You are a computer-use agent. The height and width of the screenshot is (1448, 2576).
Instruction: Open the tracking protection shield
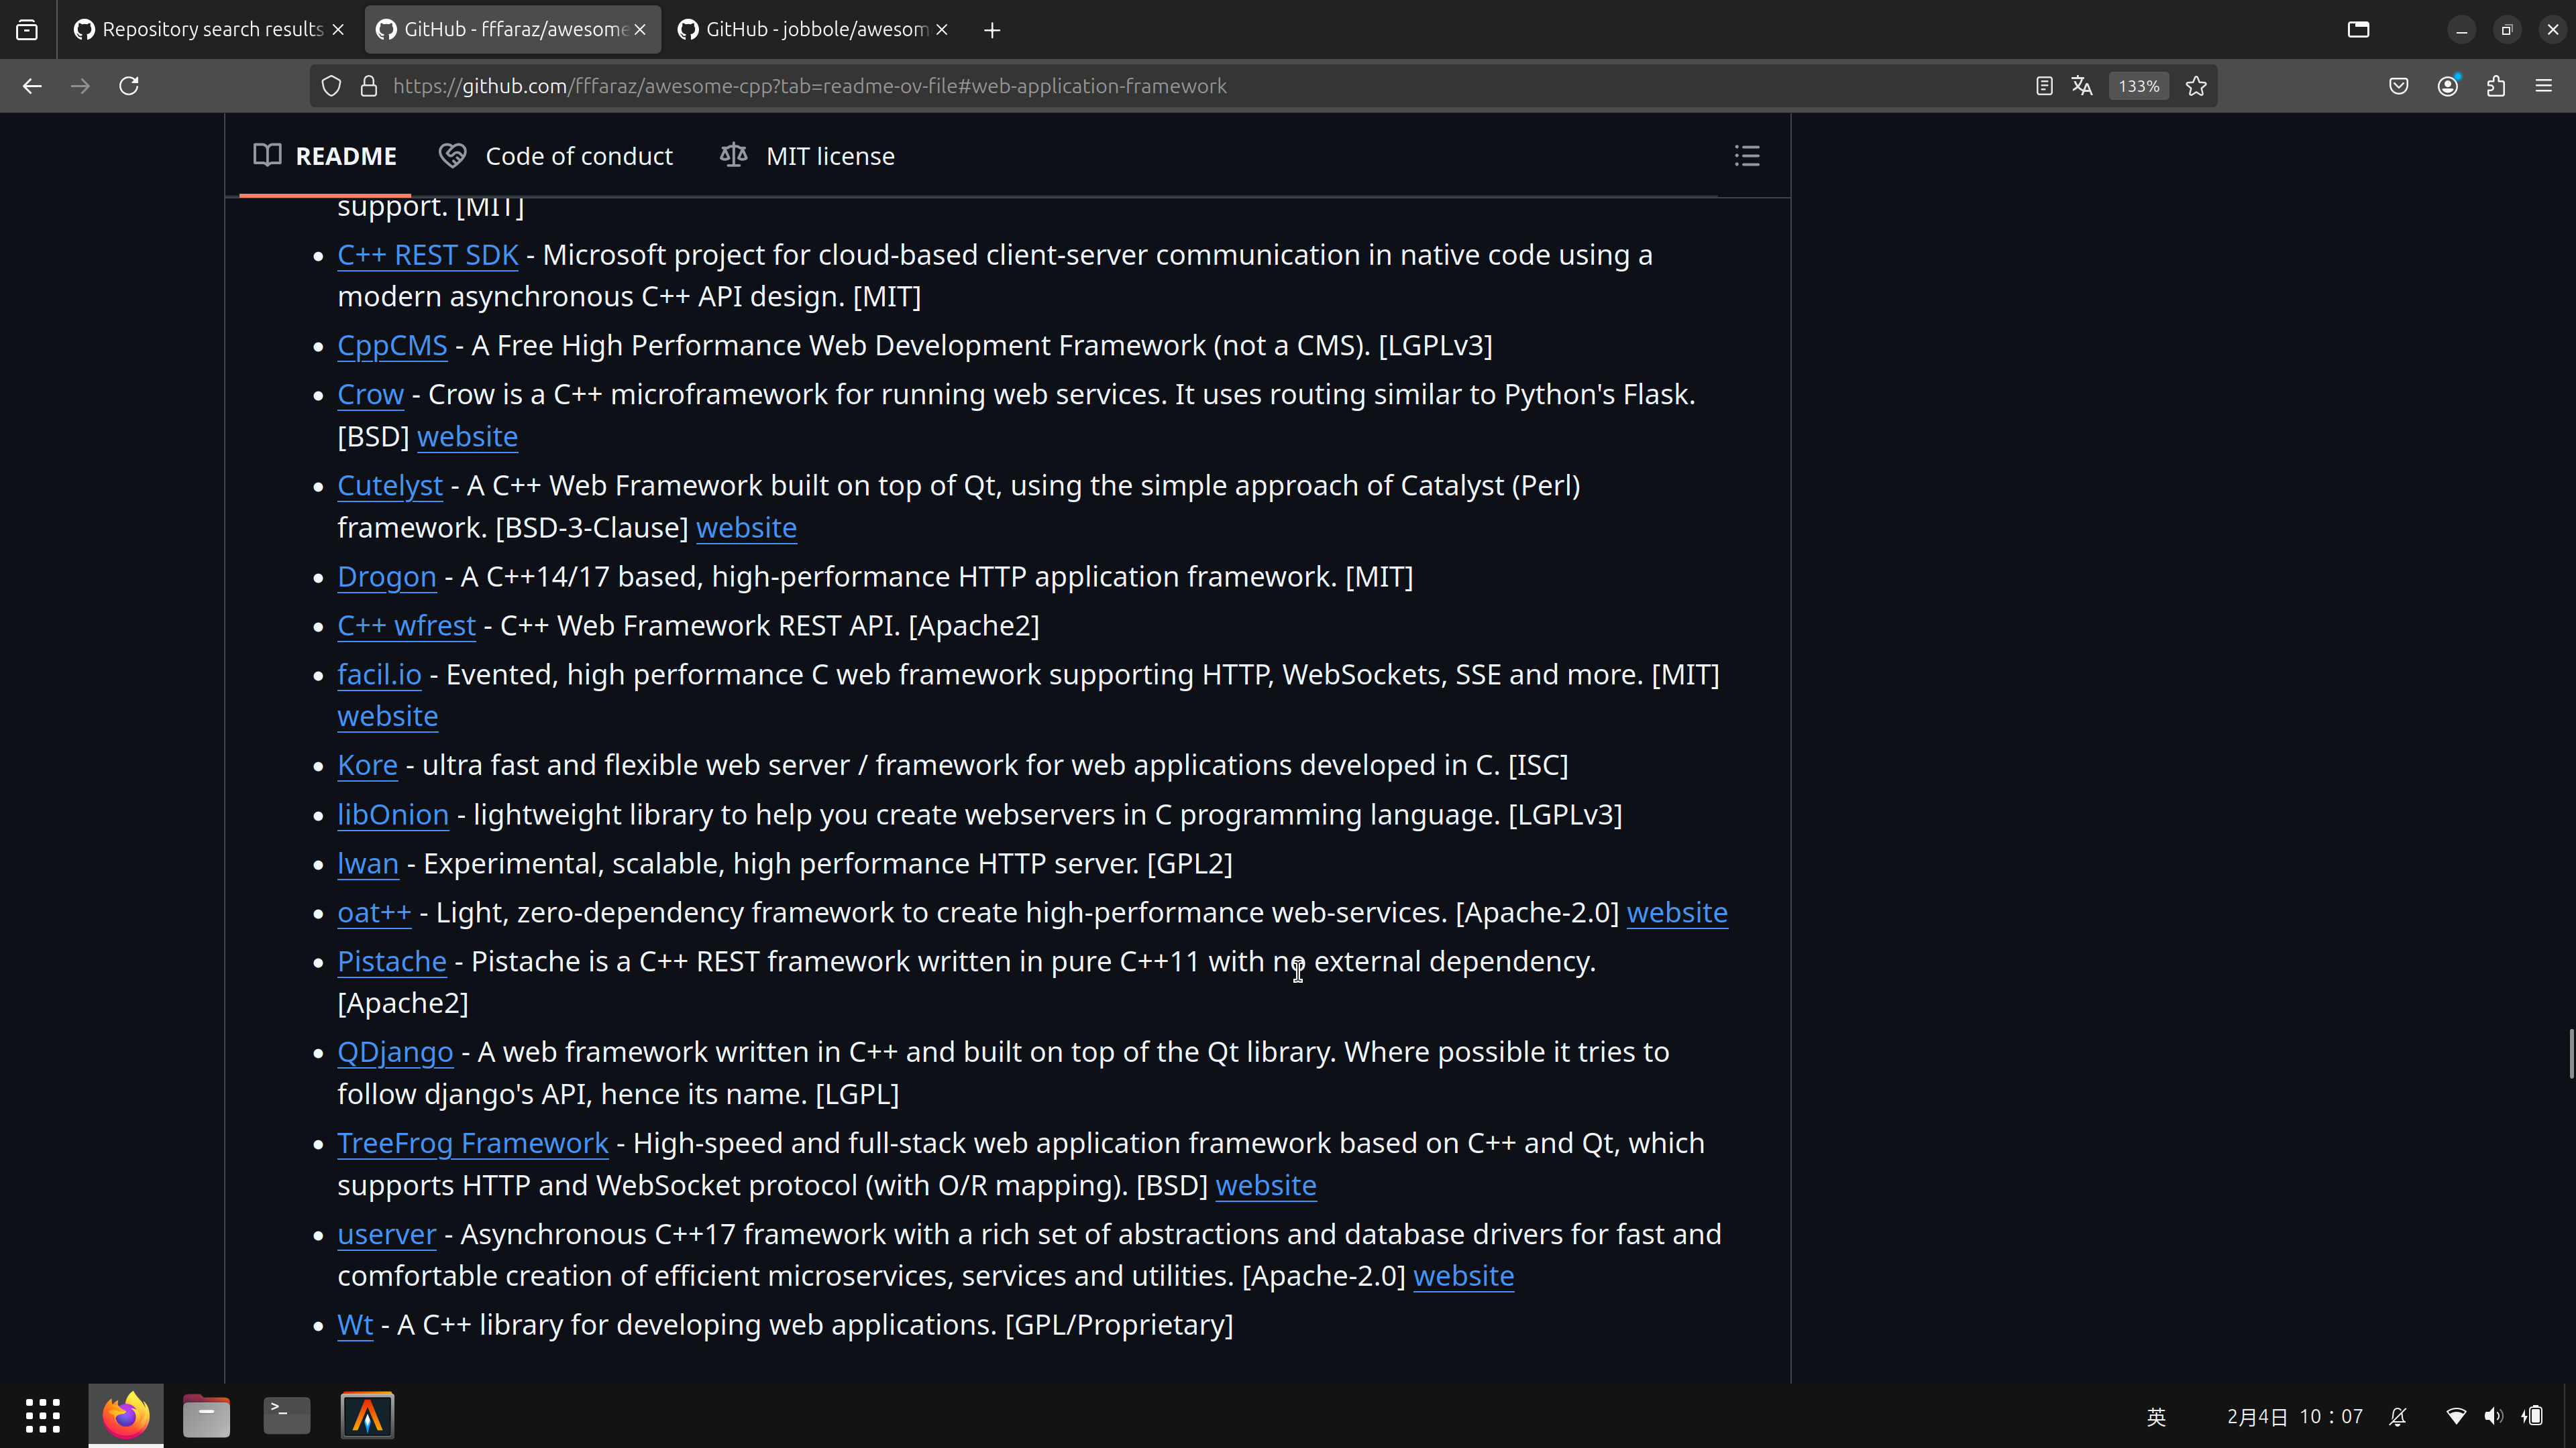pyautogui.click(x=331, y=86)
